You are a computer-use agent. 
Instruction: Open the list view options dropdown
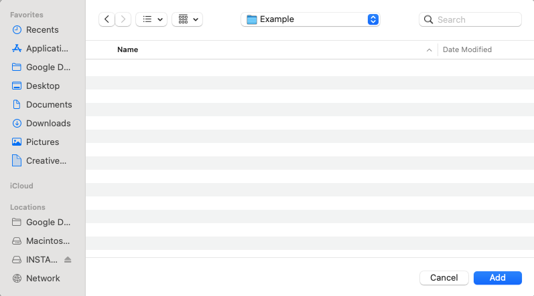[x=151, y=19]
